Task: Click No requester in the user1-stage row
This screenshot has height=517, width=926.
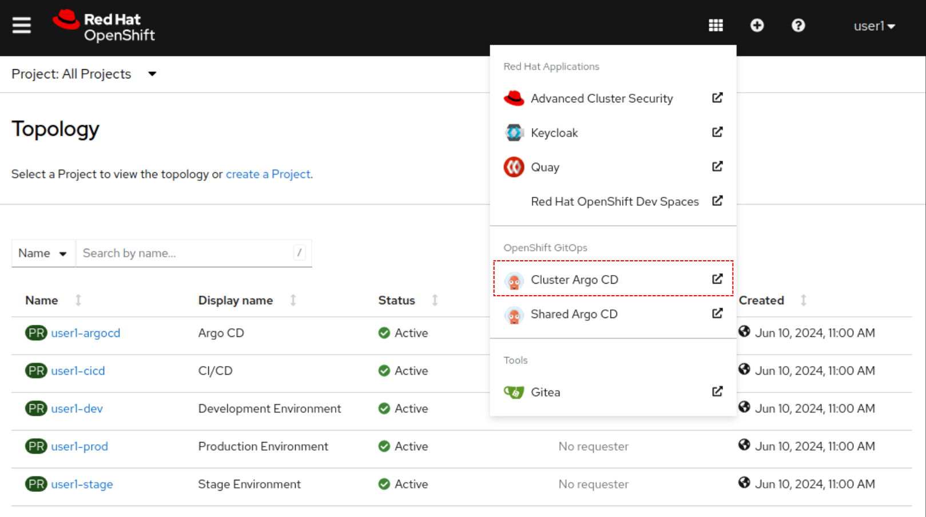Action: pyautogui.click(x=593, y=484)
